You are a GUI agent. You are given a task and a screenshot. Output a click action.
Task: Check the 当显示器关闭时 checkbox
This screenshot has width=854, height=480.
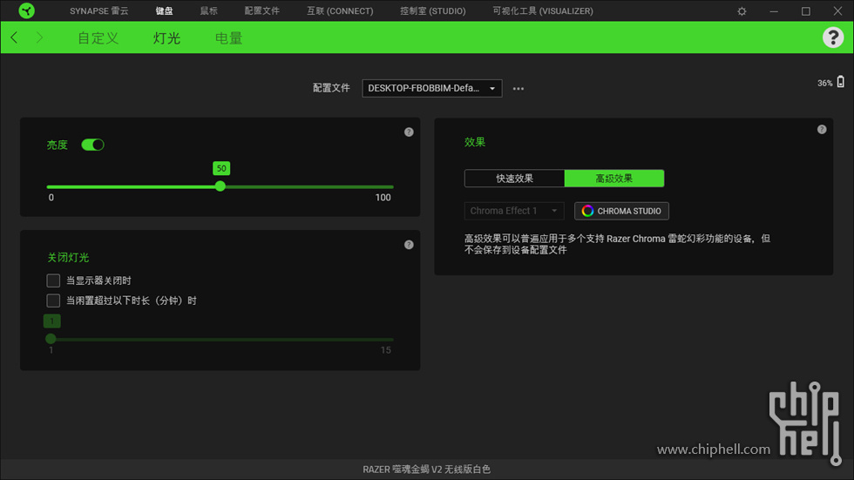(x=53, y=281)
